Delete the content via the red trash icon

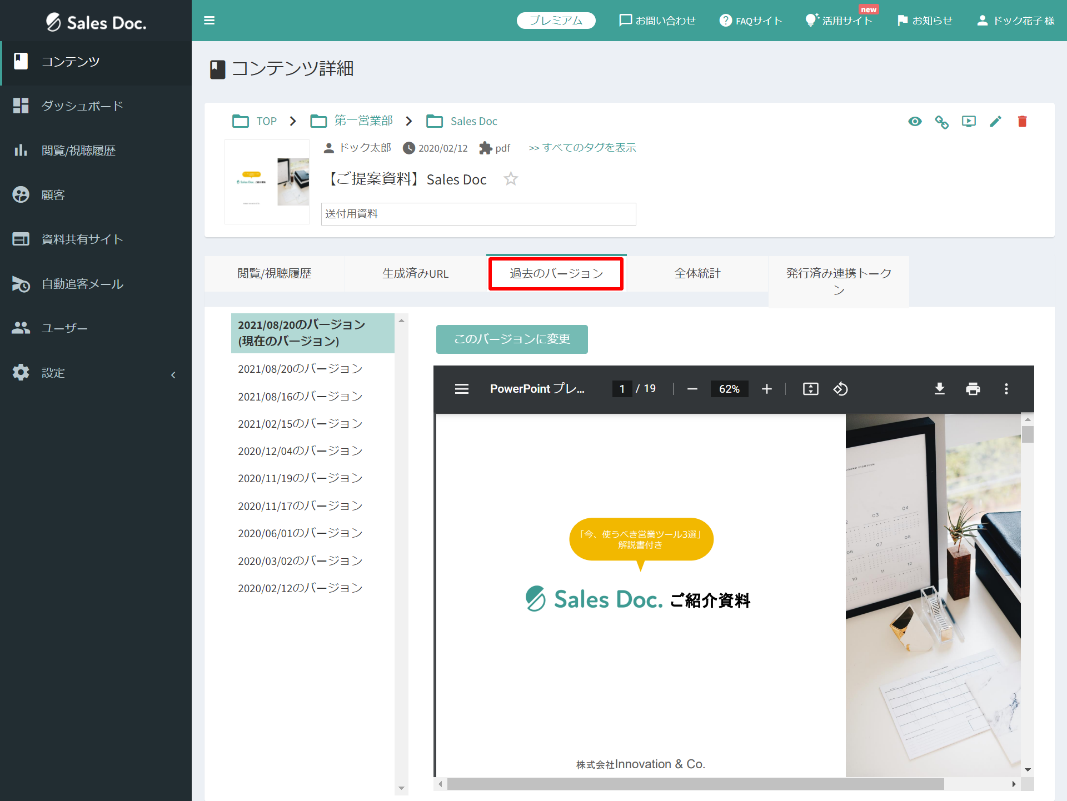pos(1022,121)
